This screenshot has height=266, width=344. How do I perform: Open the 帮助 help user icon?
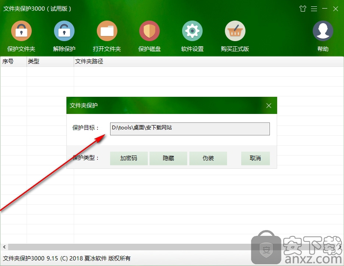[x=323, y=31]
